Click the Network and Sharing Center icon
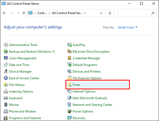The image size is (159, 121). tap(69, 105)
